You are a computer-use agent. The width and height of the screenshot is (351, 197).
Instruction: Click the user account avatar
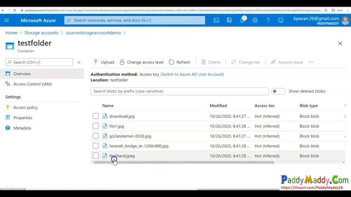[x=345, y=21]
